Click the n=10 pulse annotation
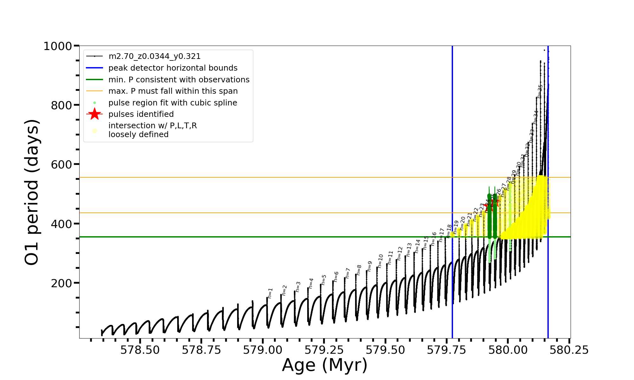634x380 pixels. pyautogui.click(x=380, y=261)
